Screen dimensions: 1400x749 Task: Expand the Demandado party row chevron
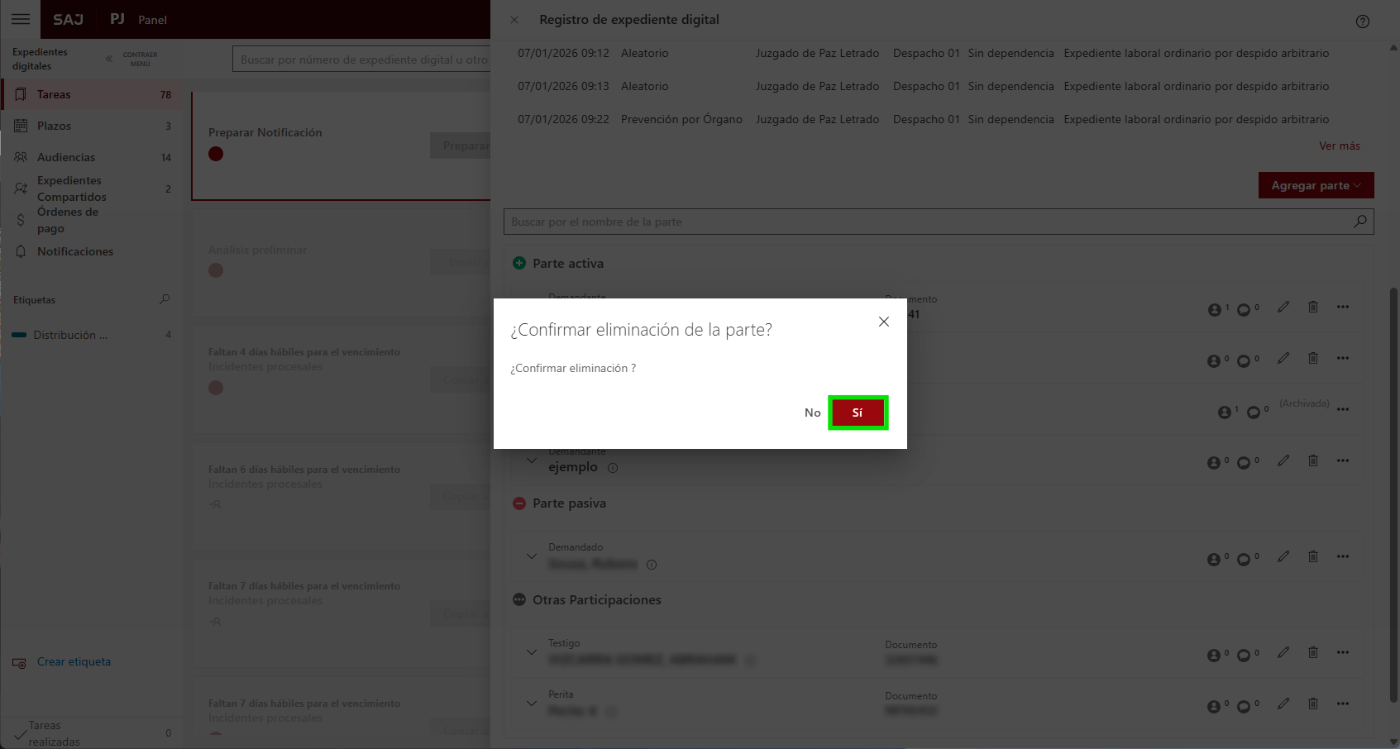click(531, 556)
